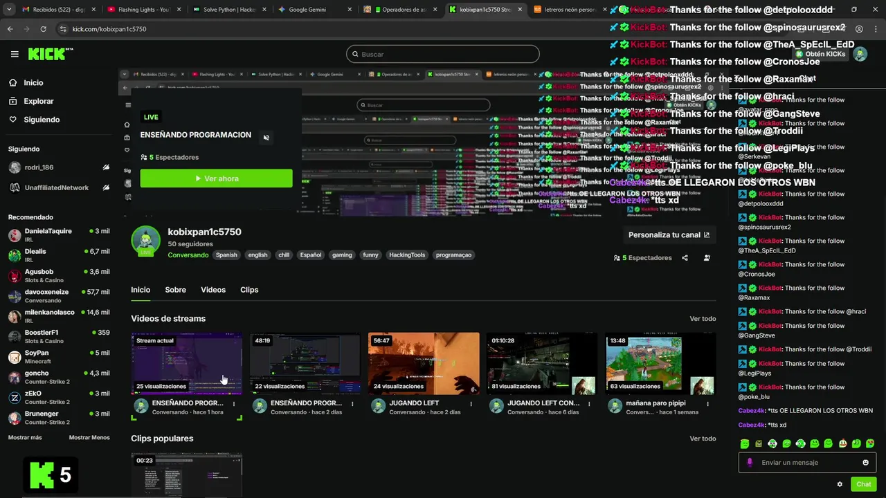This screenshot has width=886, height=498.
Task: Open recommended channel SoyPan
Action: tap(59, 357)
